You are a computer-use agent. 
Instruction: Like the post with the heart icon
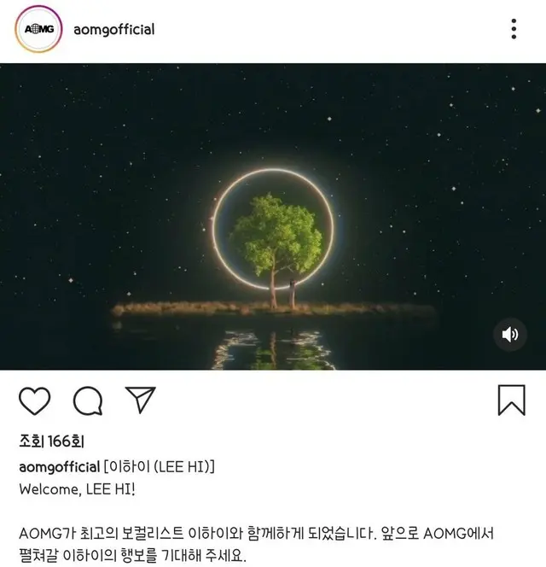[x=34, y=400]
